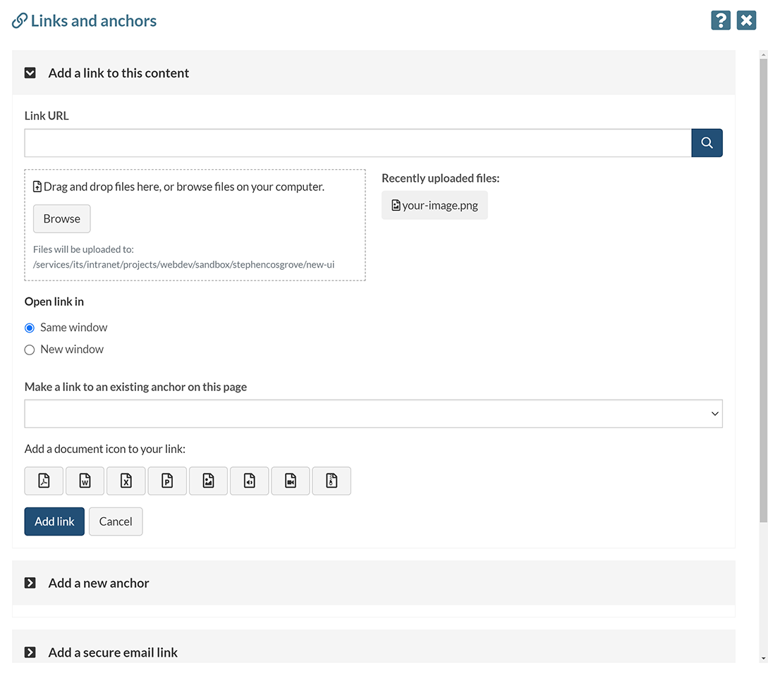The image size is (768, 675).
Task: Click inside the Link URL field
Action: pos(353,142)
